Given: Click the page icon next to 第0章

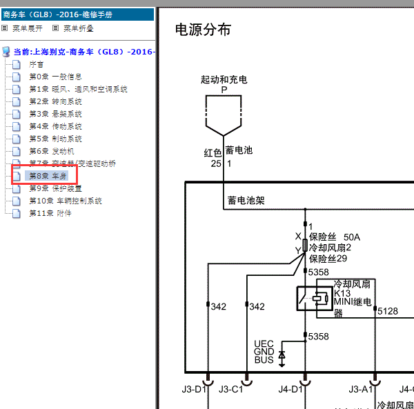Looking at the screenshot, I should click(17, 77).
